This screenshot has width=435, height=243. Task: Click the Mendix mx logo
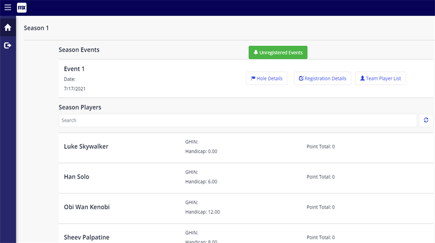tap(22, 8)
